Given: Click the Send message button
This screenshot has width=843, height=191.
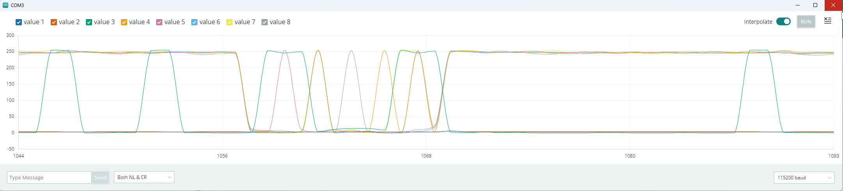Looking at the screenshot, I should tap(100, 177).
